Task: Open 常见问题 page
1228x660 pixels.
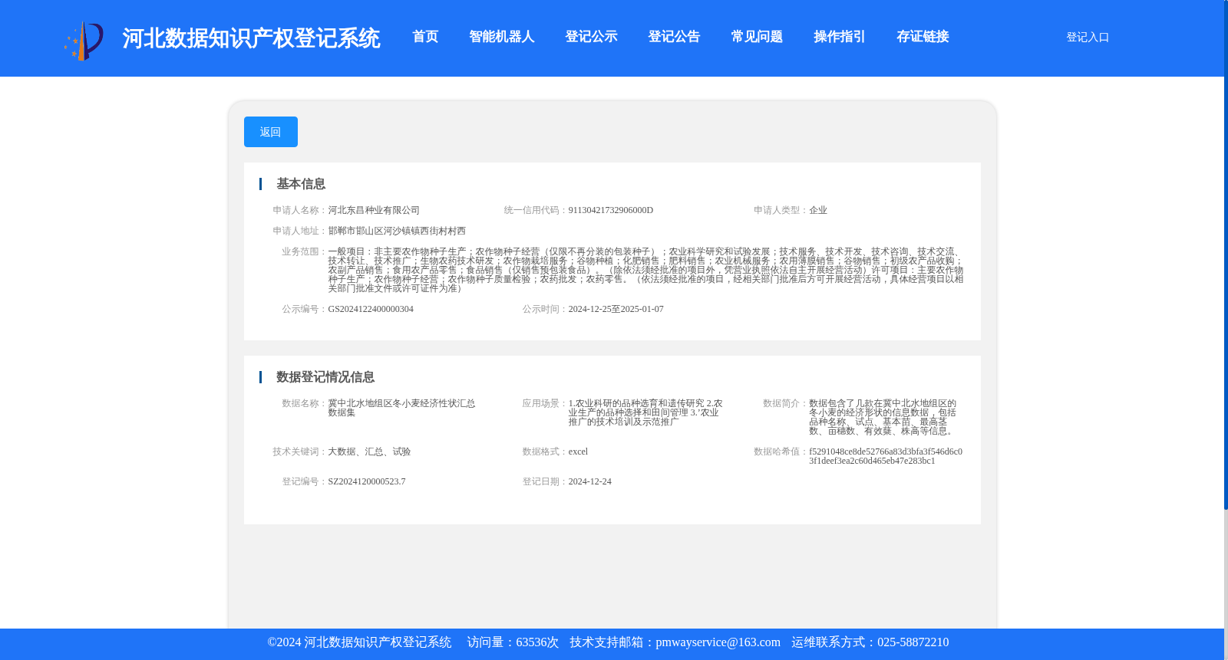Action: pyautogui.click(x=757, y=37)
